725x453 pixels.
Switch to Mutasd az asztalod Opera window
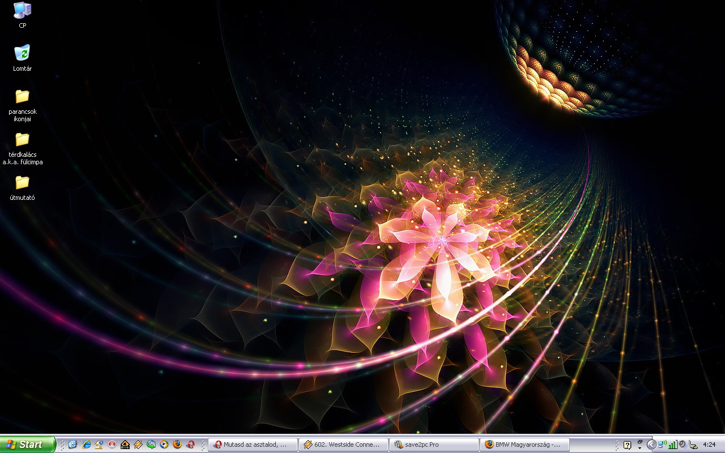coord(253,445)
